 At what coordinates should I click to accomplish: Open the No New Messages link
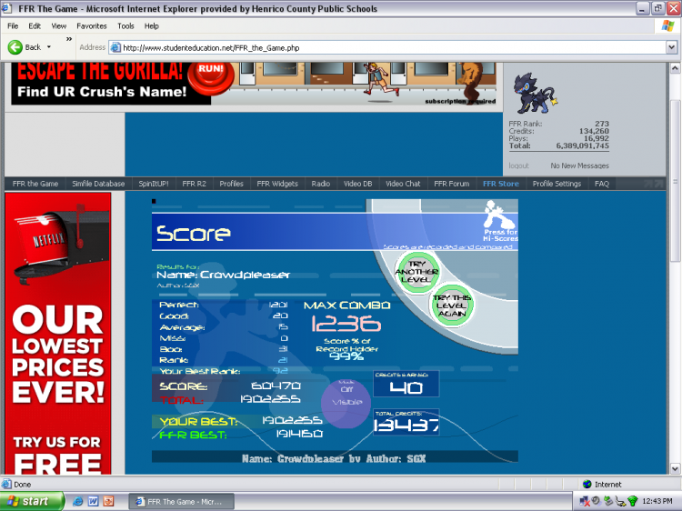(579, 165)
